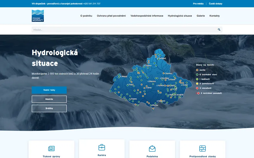Click the Srážky button

pyautogui.click(x=49, y=108)
